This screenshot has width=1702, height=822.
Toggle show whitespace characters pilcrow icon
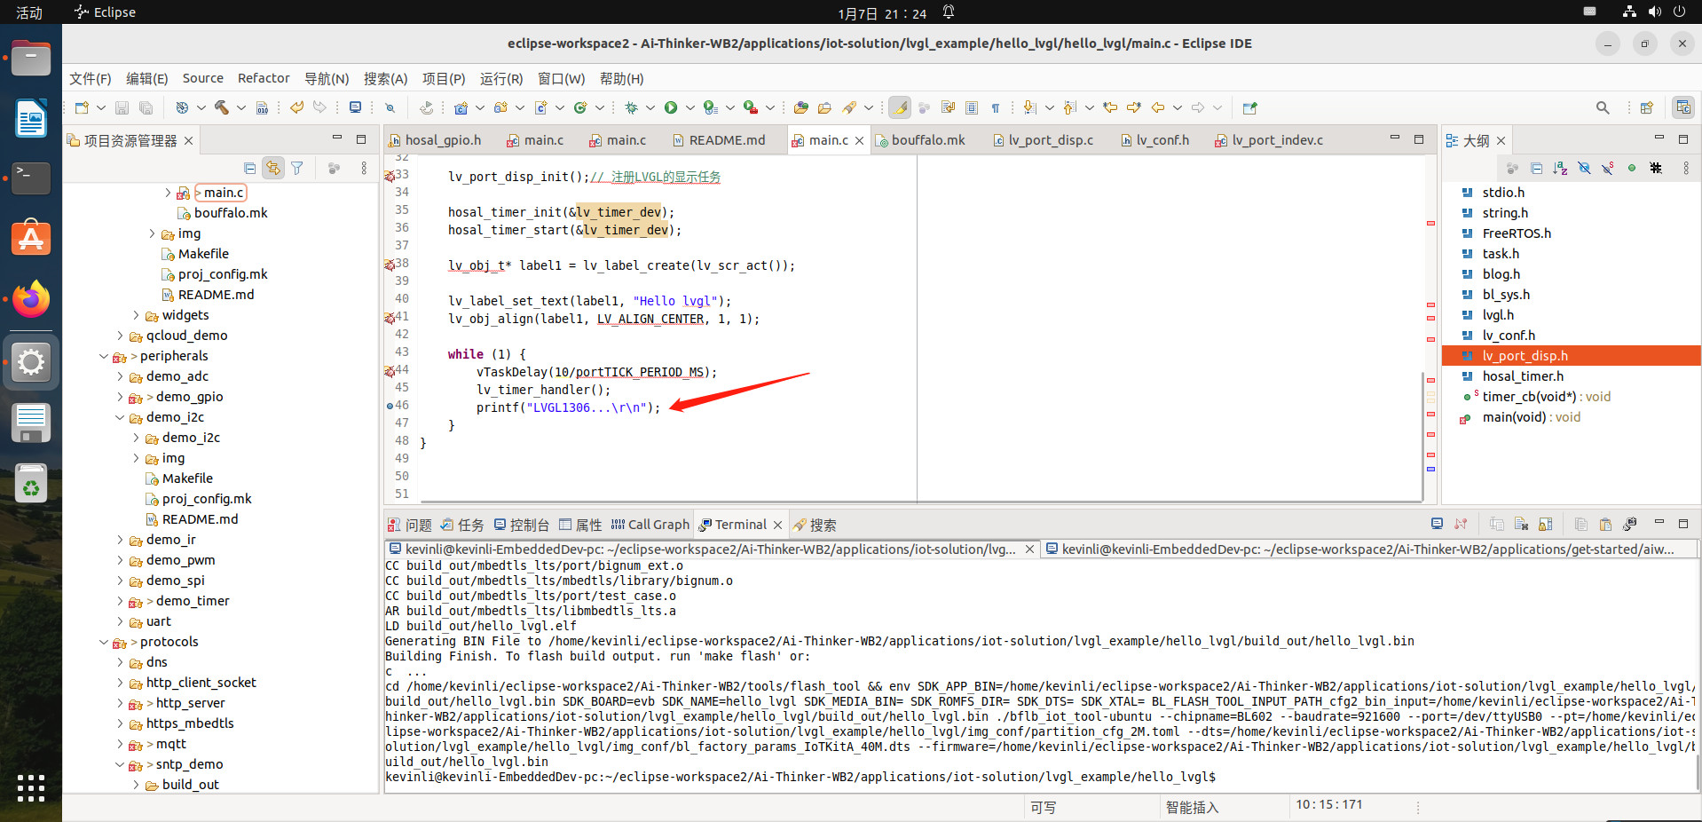point(996,107)
